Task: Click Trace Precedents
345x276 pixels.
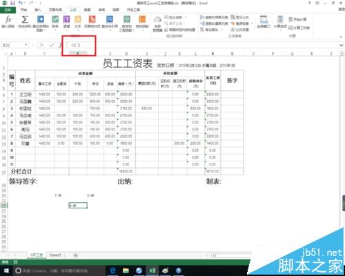Action: coord(214,17)
